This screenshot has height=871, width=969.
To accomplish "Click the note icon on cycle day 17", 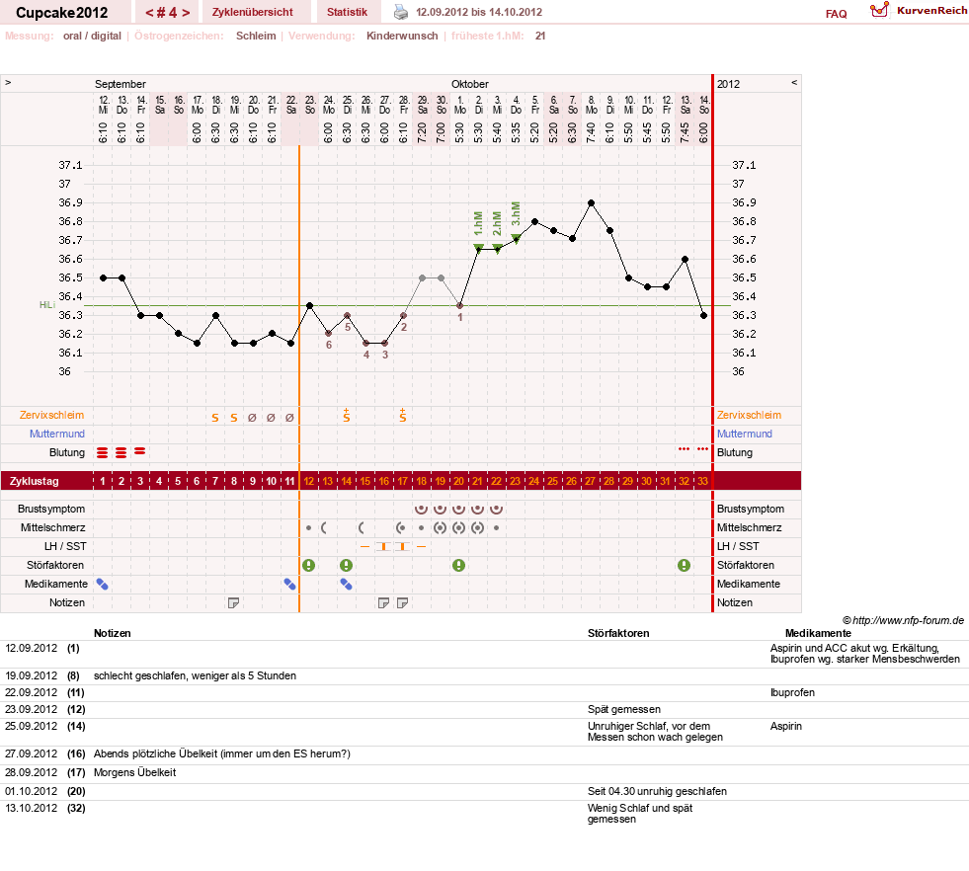I will tap(402, 603).
